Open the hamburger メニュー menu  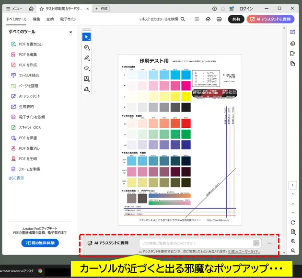click(14, 9)
